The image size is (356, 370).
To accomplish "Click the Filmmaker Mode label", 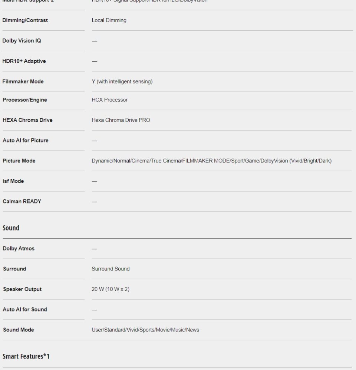I will pos(23,81).
